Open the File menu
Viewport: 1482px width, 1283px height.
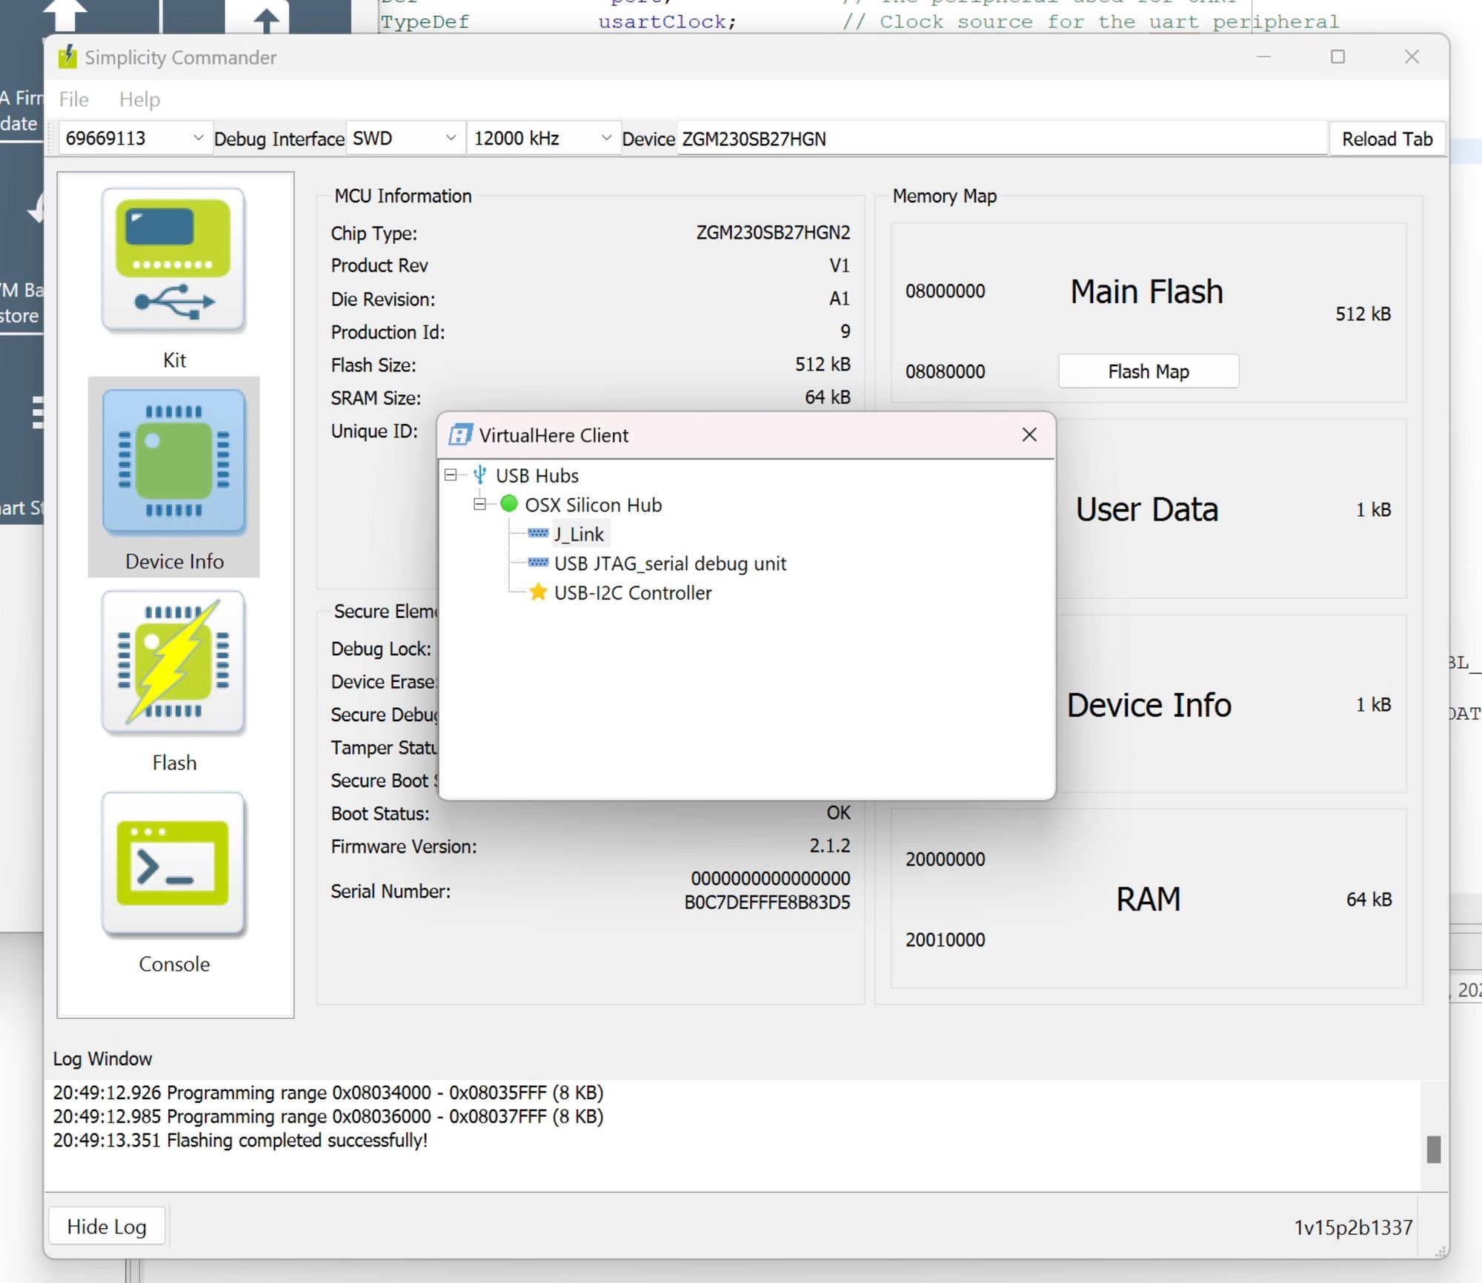(x=74, y=99)
